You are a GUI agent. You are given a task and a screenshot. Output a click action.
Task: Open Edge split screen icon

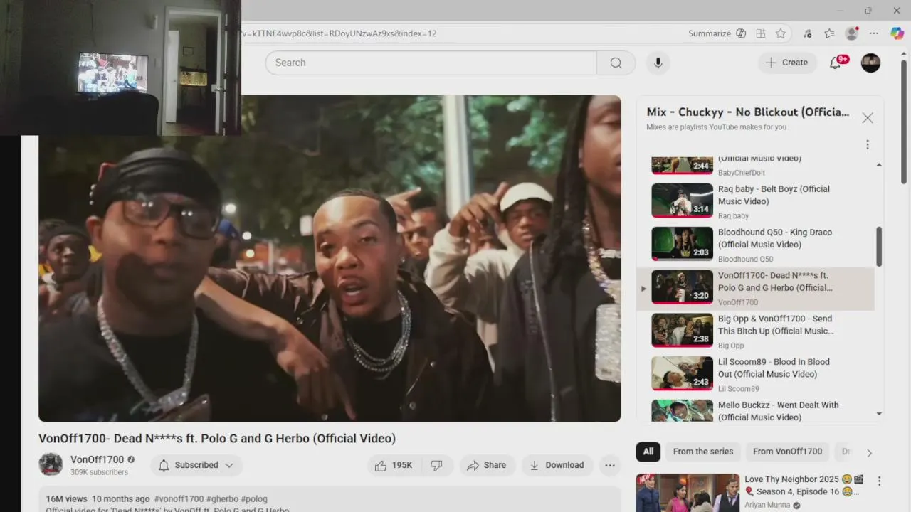761,33
